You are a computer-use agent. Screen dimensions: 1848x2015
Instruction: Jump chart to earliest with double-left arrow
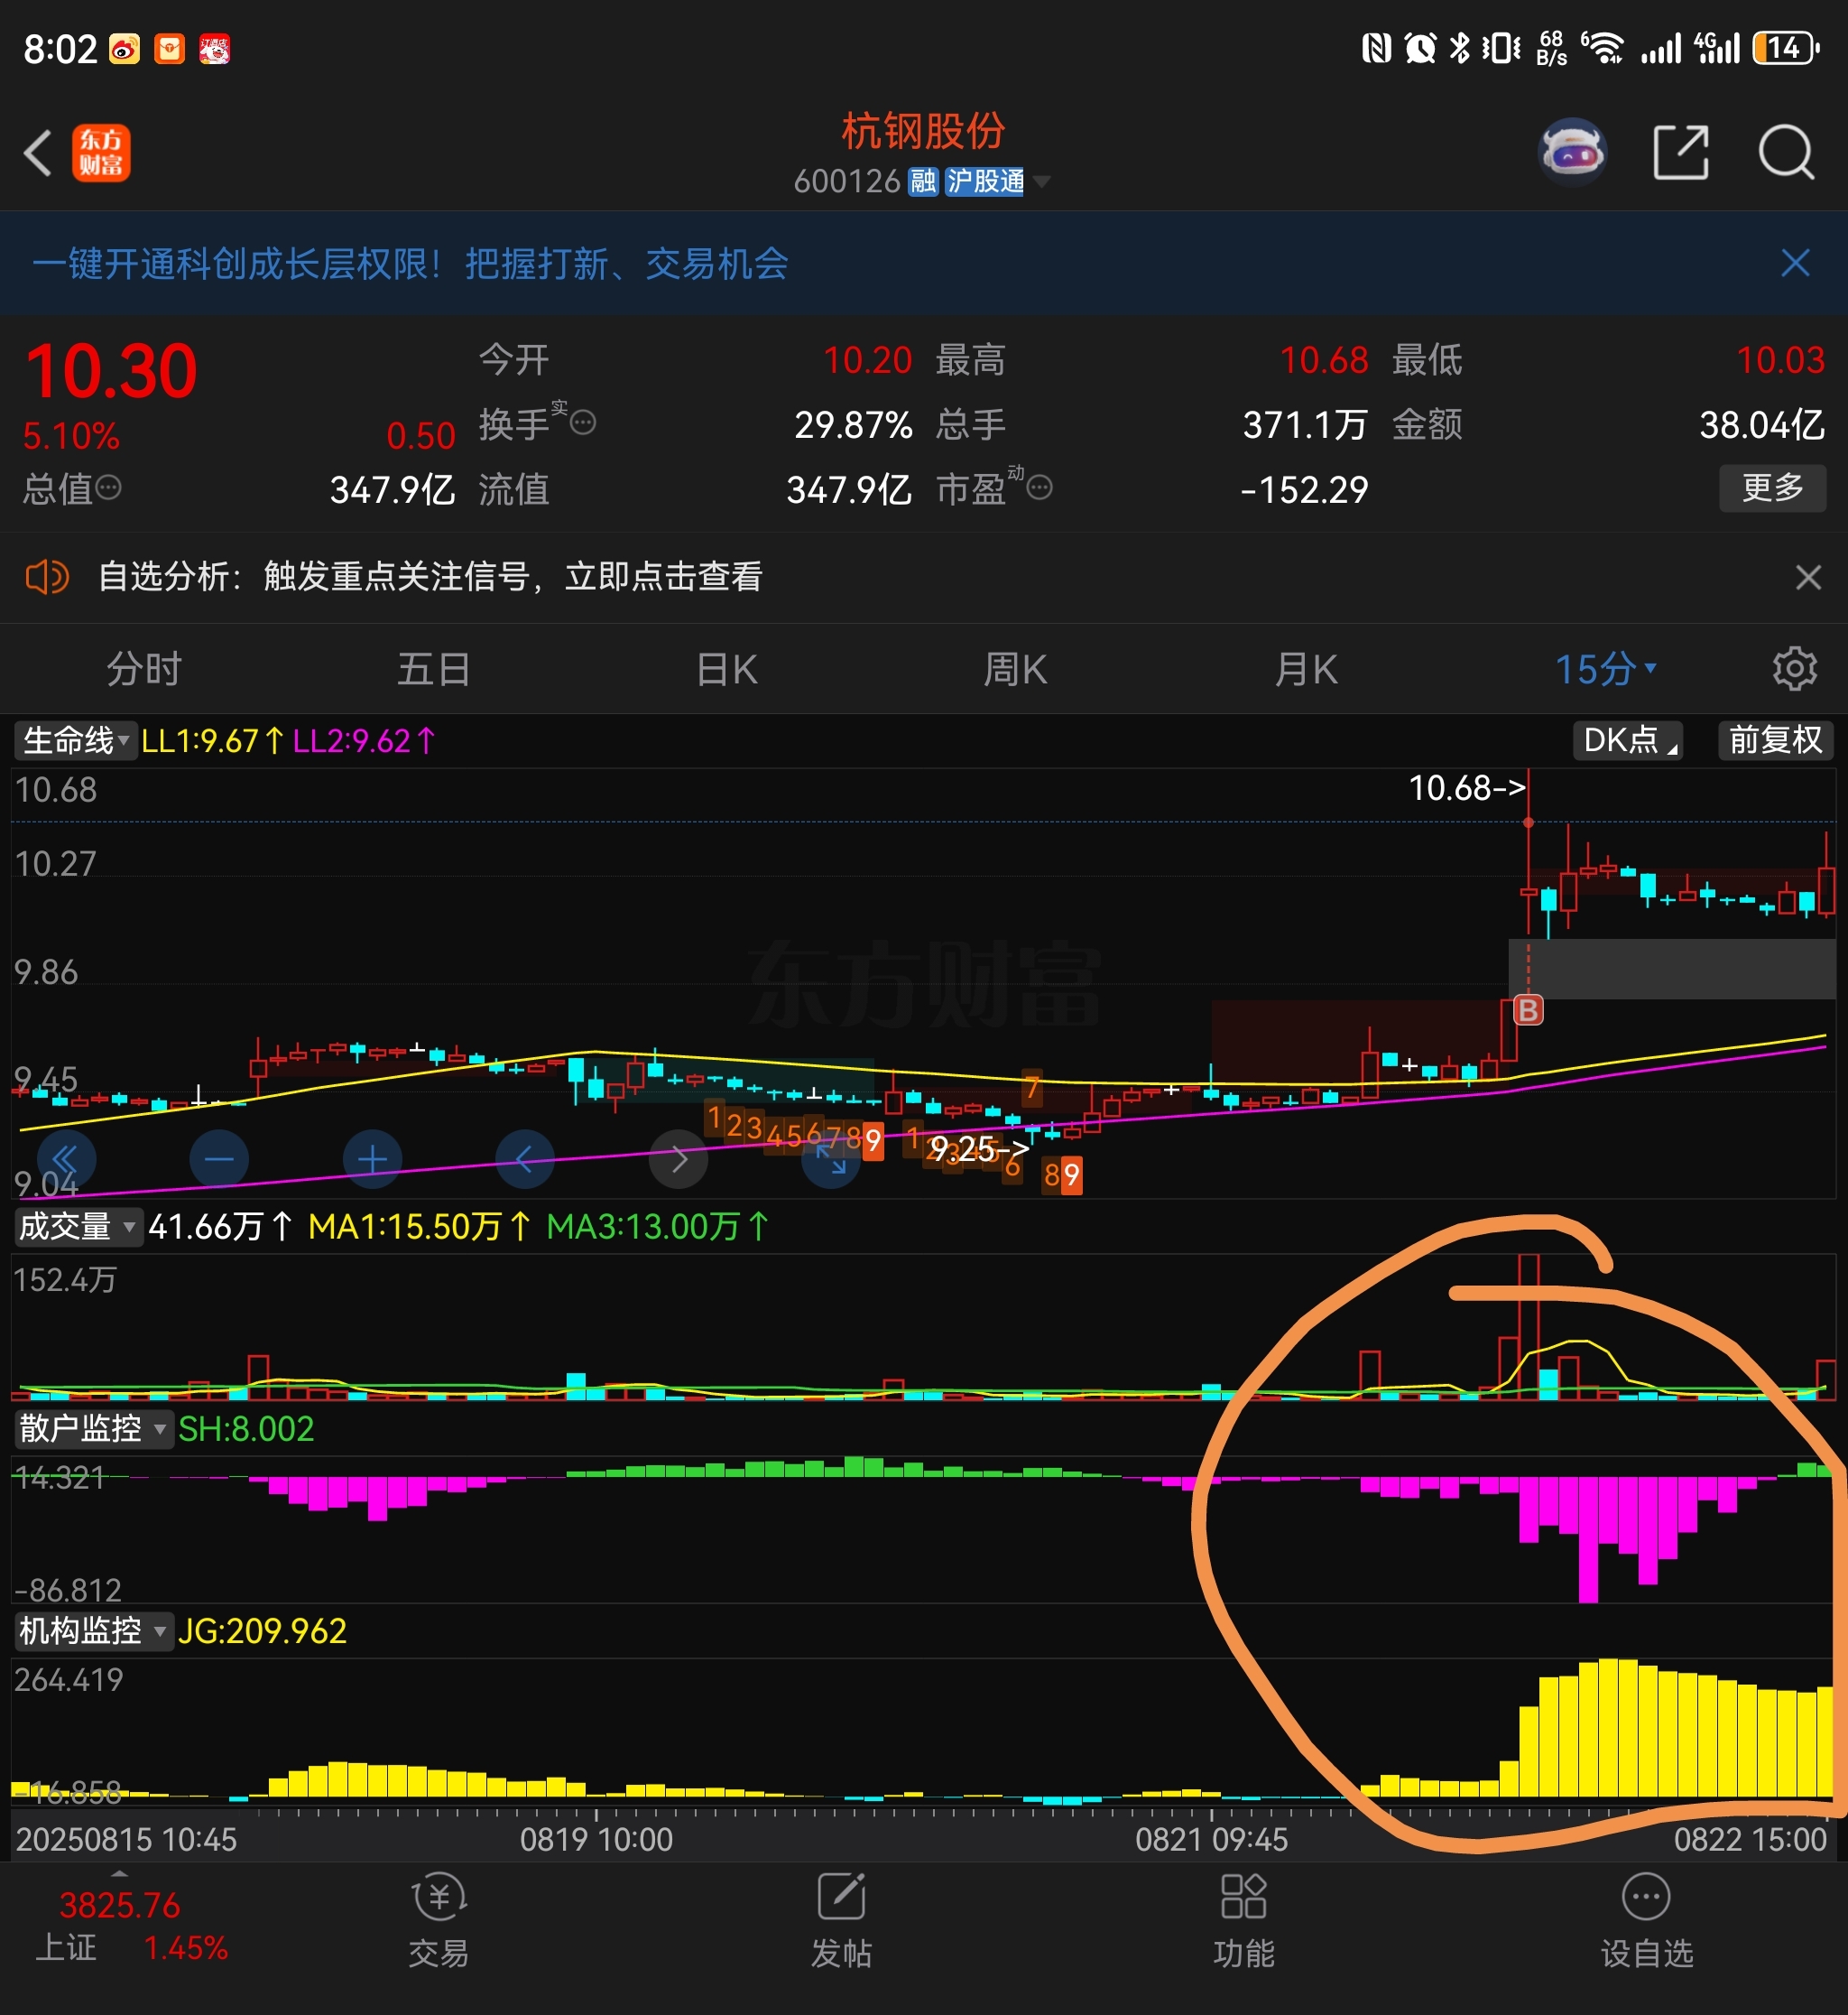65,1159
